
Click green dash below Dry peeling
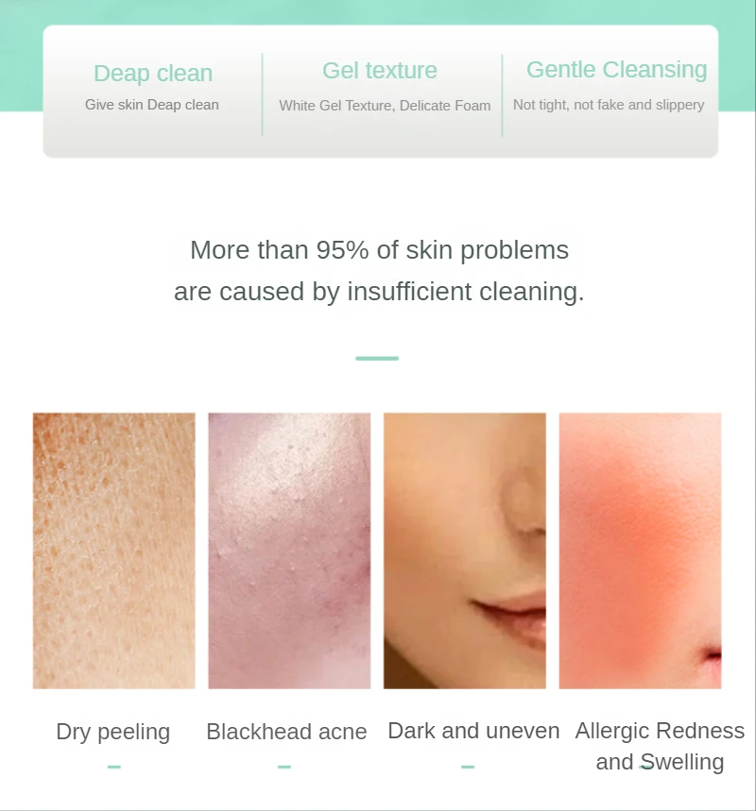(114, 767)
